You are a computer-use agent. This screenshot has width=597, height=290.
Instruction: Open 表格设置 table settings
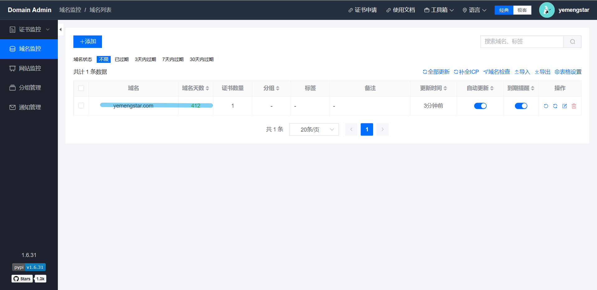(568, 72)
